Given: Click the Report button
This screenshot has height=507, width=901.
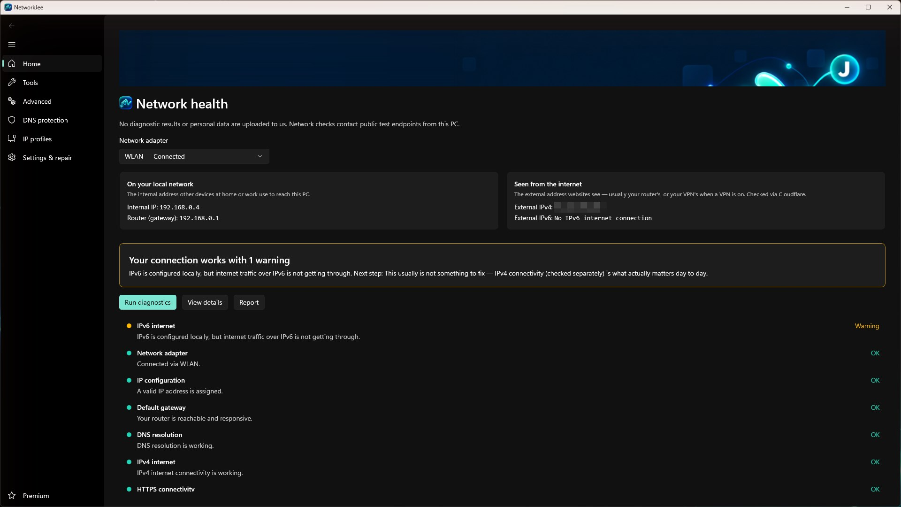Looking at the screenshot, I should click(249, 302).
